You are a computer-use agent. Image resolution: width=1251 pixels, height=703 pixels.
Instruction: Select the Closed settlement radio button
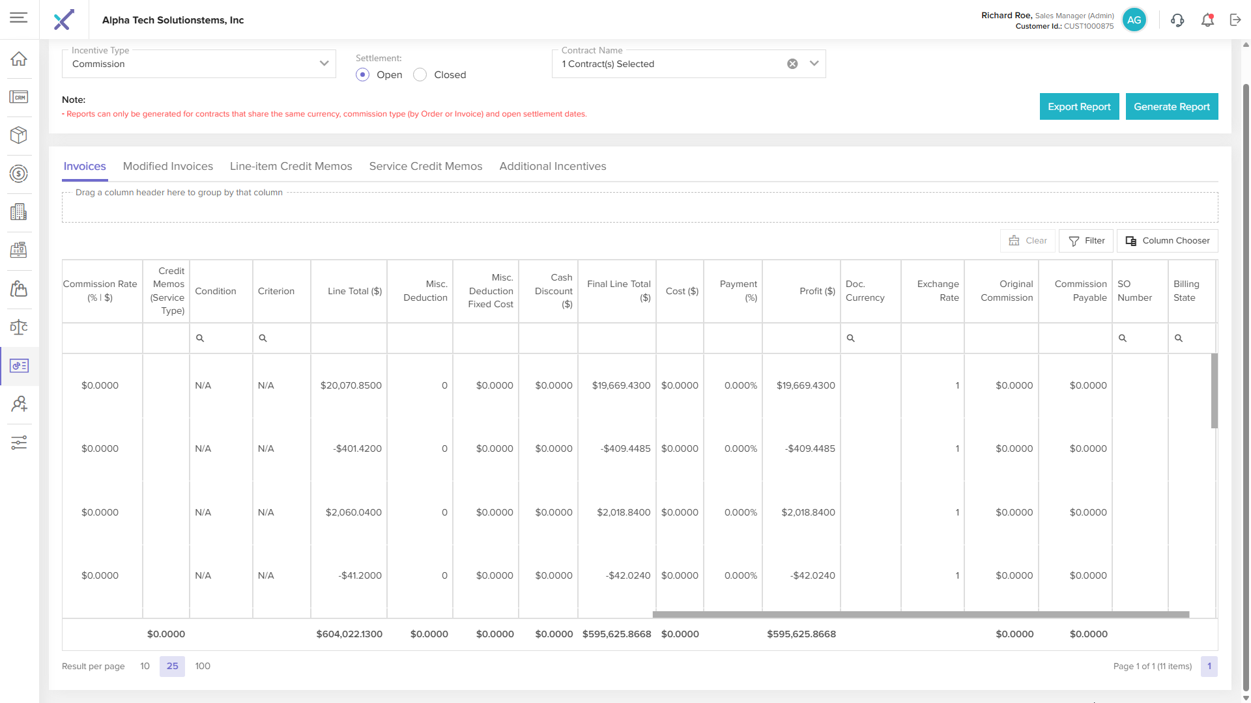click(x=420, y=75)
